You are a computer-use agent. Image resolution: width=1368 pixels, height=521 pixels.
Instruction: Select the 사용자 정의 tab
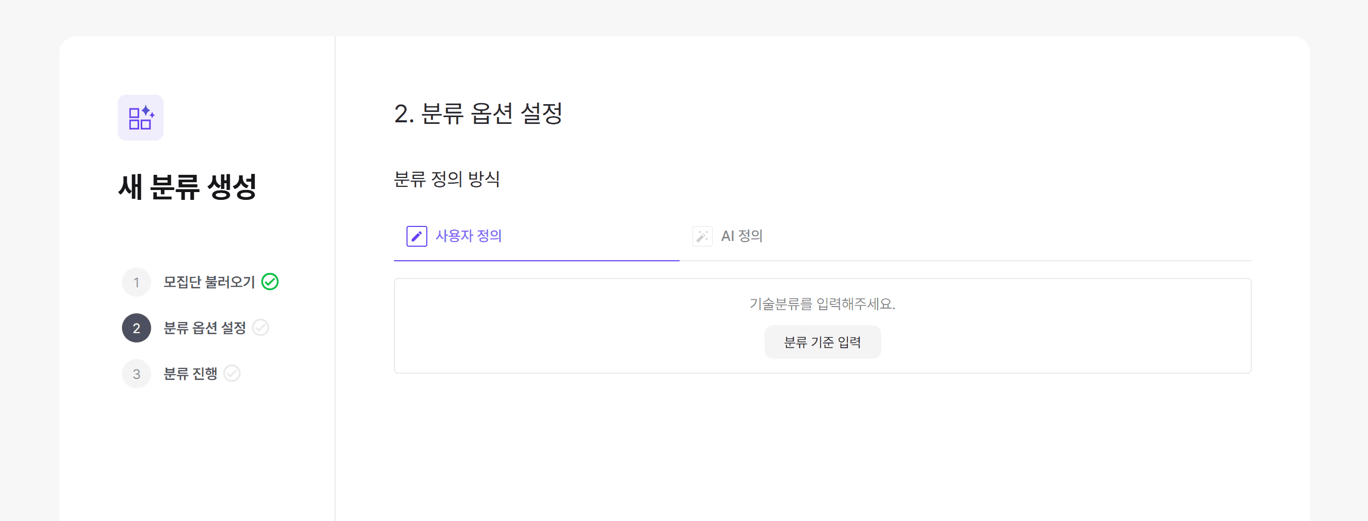click(536, 236)
